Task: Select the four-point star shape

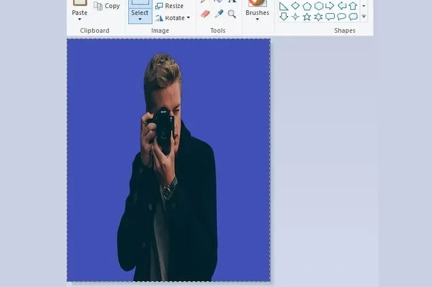Action: [x=295, y=17]
